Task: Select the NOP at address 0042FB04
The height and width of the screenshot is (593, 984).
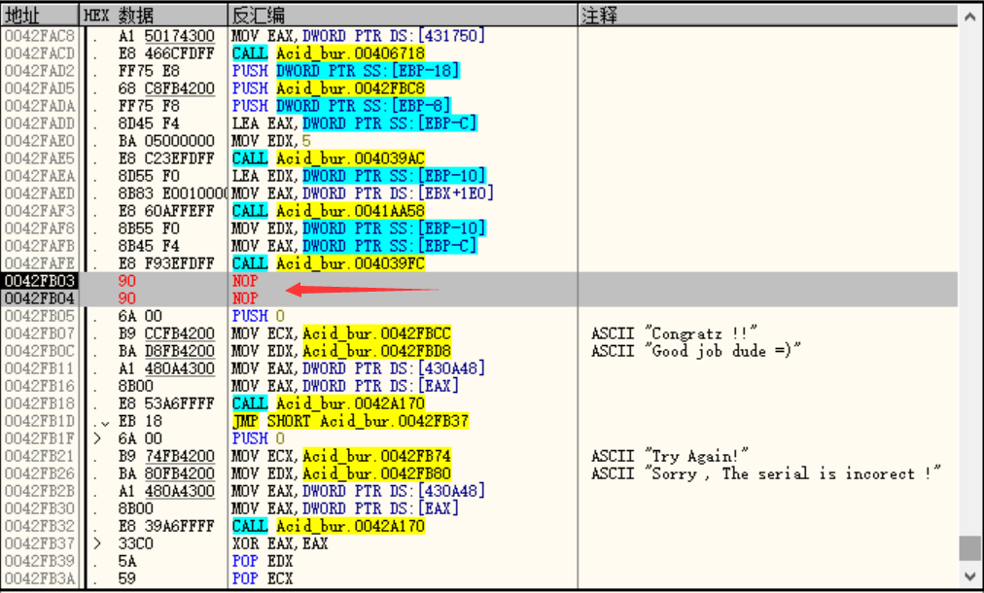Action: pyautogui.click(x=245, y=298)
